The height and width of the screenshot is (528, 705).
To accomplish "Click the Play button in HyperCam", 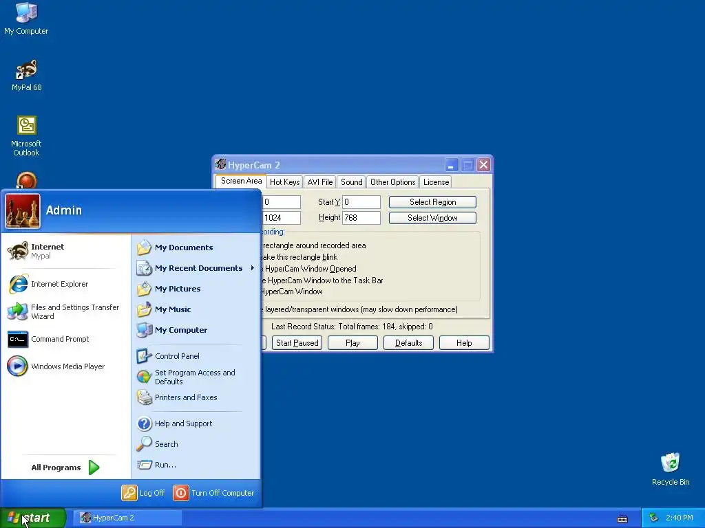I will (352, 343).
